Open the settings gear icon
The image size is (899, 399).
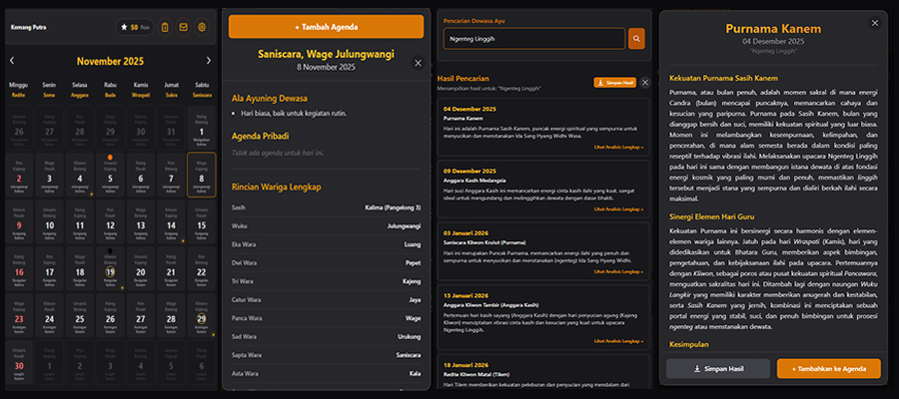click(202, 27)
